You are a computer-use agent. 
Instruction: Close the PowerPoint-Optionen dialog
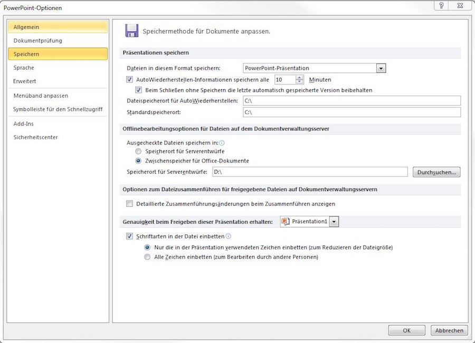click(460, 5)
